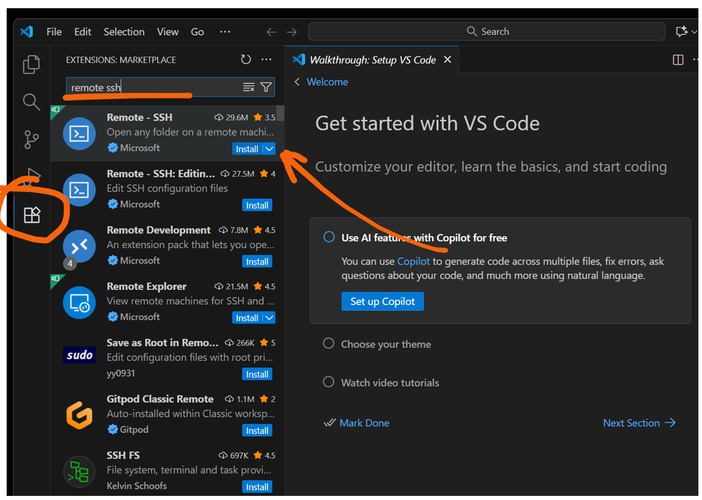Viewport: 702px width, 500px height.
Task: Open the Search panel
Action: point(31,102)
